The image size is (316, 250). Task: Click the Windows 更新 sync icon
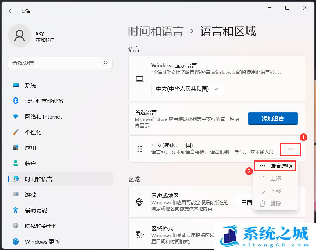click(x=16, y=241)
